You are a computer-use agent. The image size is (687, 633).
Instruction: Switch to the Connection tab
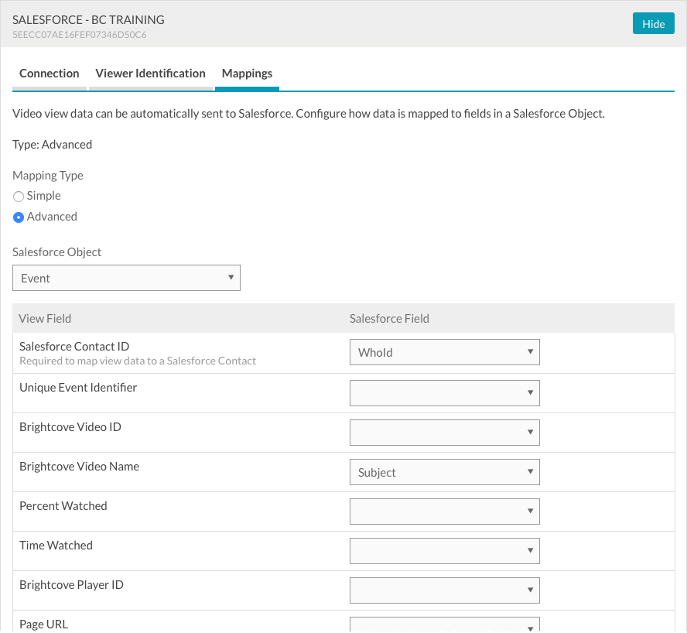[x=50, y=74]
